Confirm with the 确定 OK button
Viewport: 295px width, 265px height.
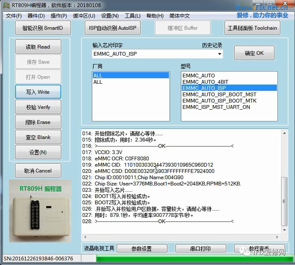click(254, 53)
